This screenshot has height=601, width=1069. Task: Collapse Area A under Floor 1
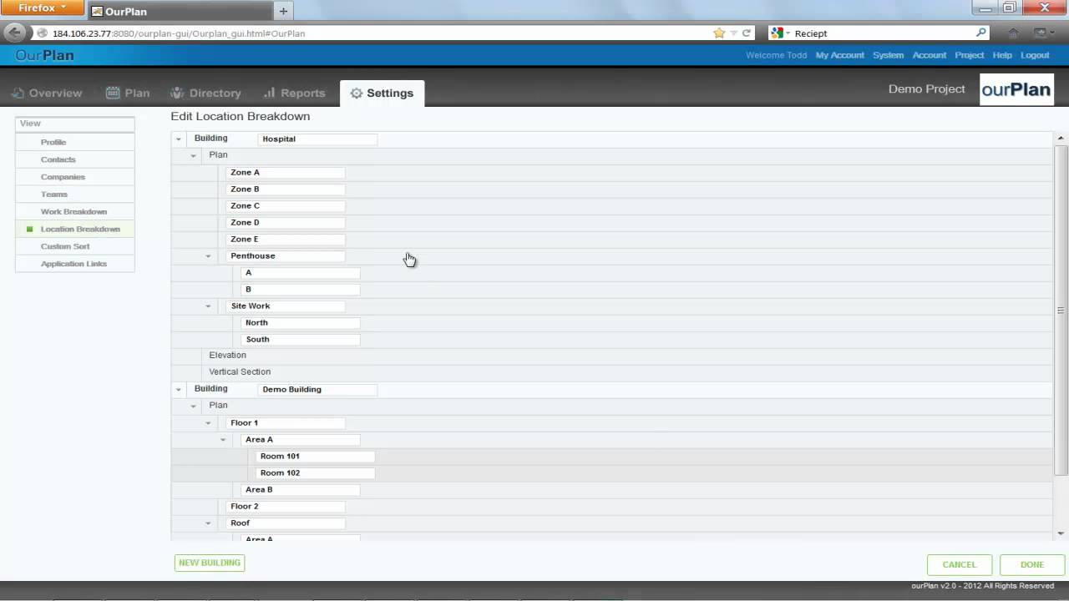(223, 440)
